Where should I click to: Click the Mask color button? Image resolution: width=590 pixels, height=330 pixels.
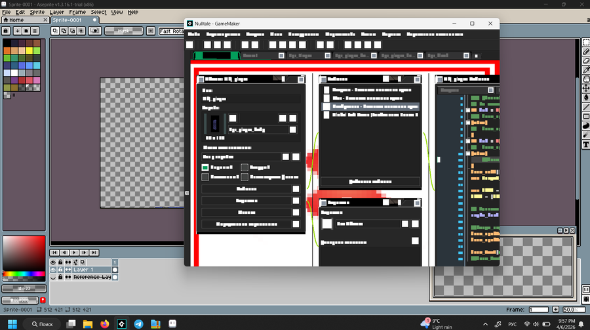click(124, 31)
